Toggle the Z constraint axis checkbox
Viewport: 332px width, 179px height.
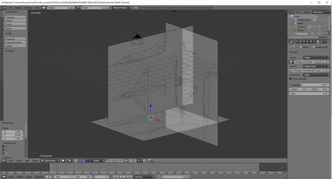coord(3,153)
